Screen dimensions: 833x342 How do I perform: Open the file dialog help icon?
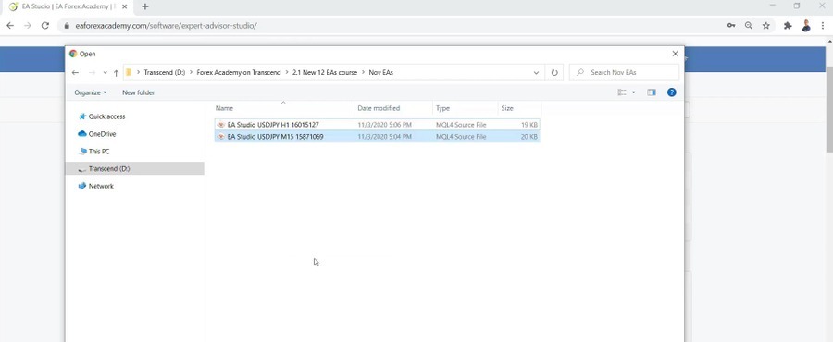click(x=672, y=92)
